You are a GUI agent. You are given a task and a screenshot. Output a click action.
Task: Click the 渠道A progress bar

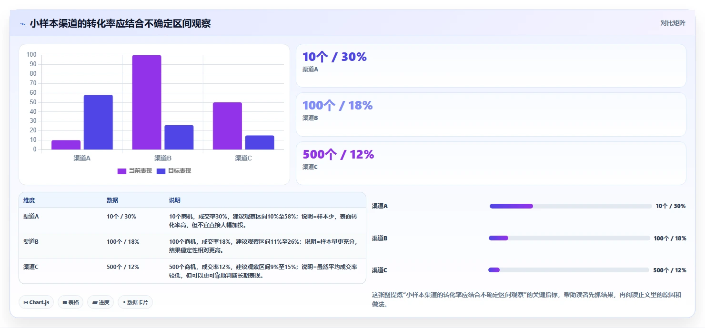tap(571, 206)
